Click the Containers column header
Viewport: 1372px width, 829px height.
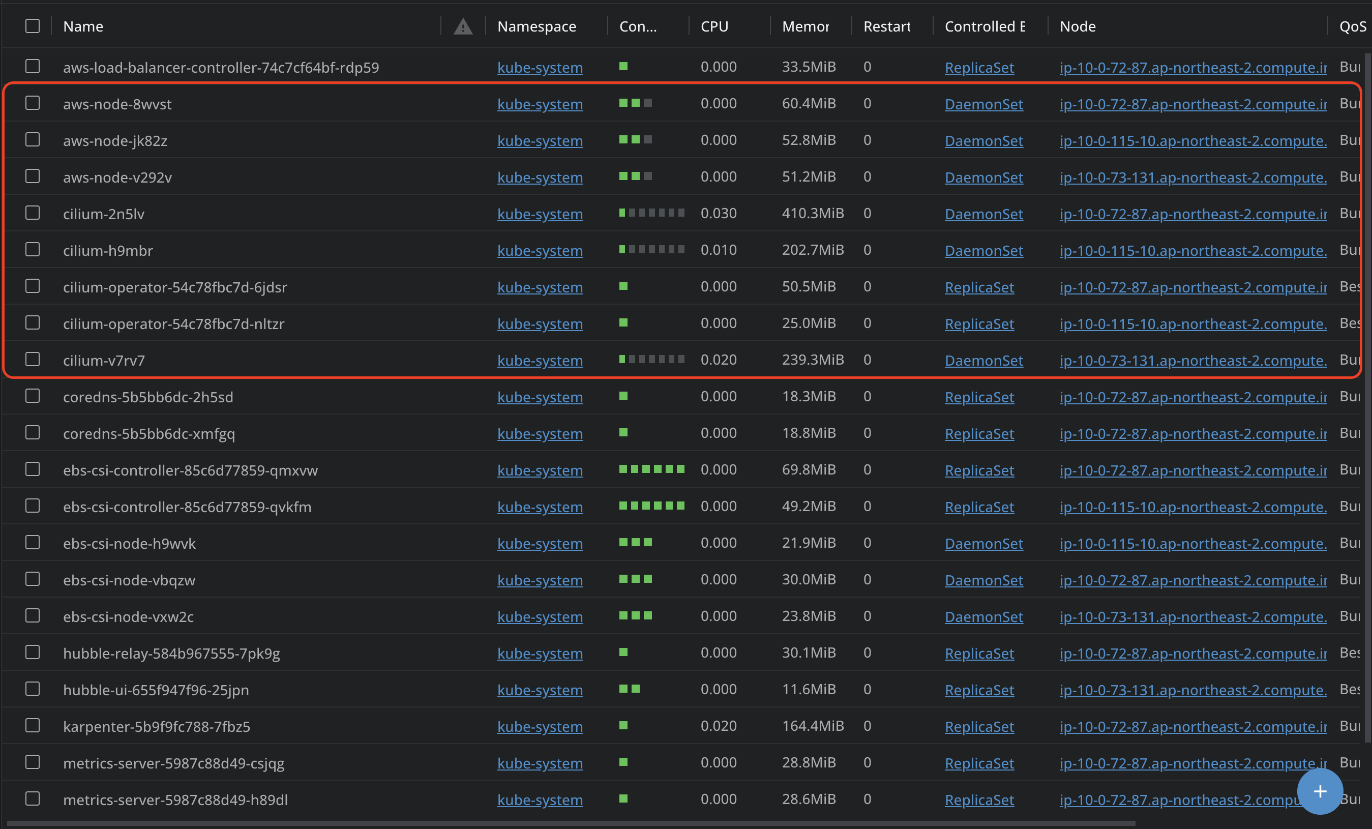coord(638,26)
